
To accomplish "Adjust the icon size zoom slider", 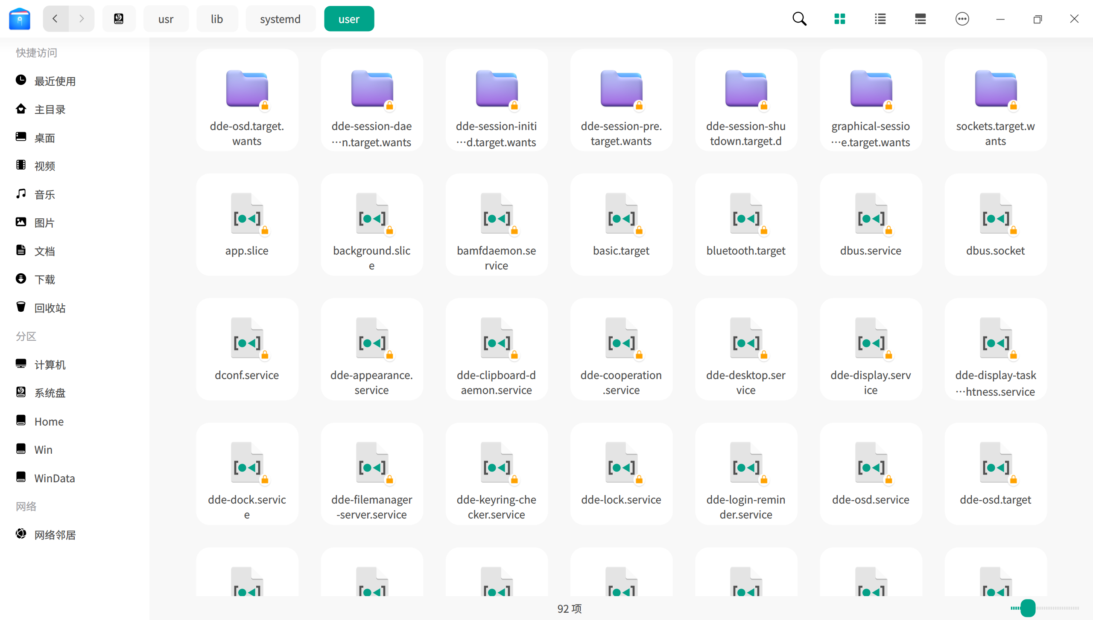I will 1028,608.
